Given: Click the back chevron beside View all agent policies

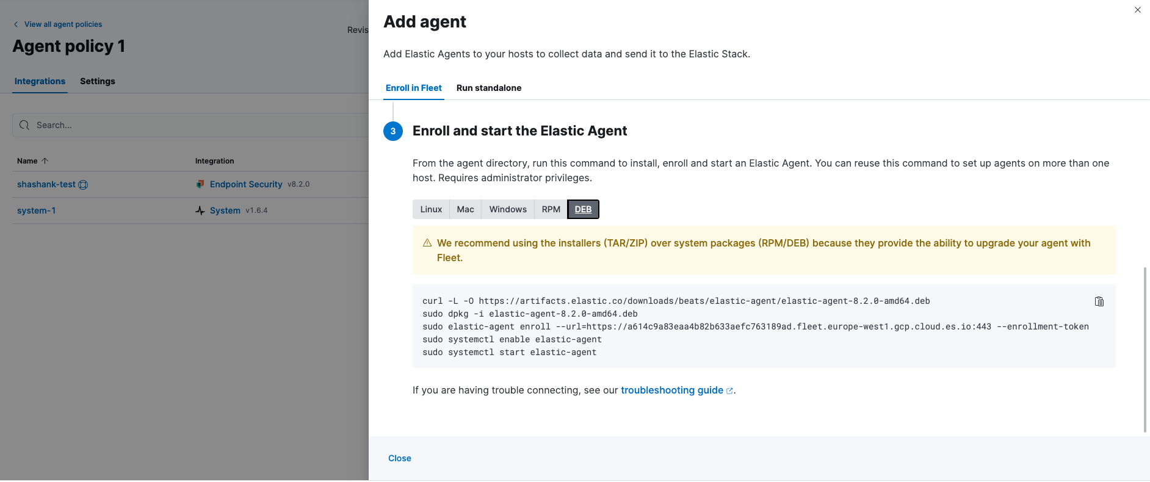Looking at the screenshot, I should (x=16, y=24).
